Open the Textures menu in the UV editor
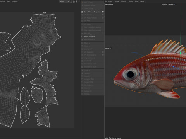The image size is (186, 139). pos(15,2)
